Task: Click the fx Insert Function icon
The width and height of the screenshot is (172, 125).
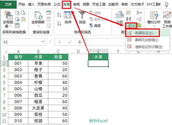Action: [x=80, y=42]
